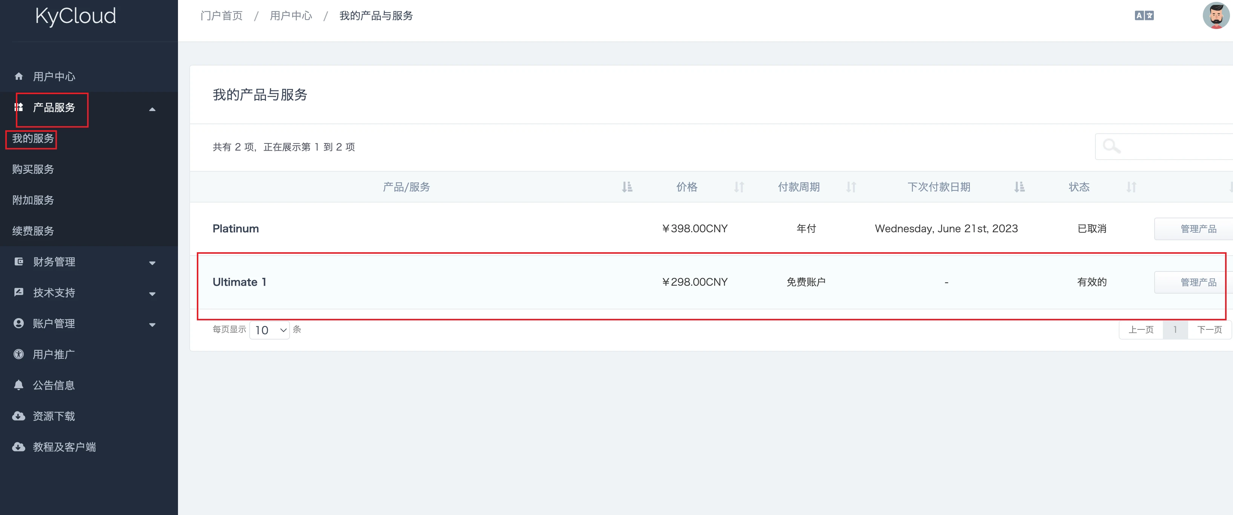Click 管理产品 for Ultimate 1
1233x515 pixels.
[1197, 282]
